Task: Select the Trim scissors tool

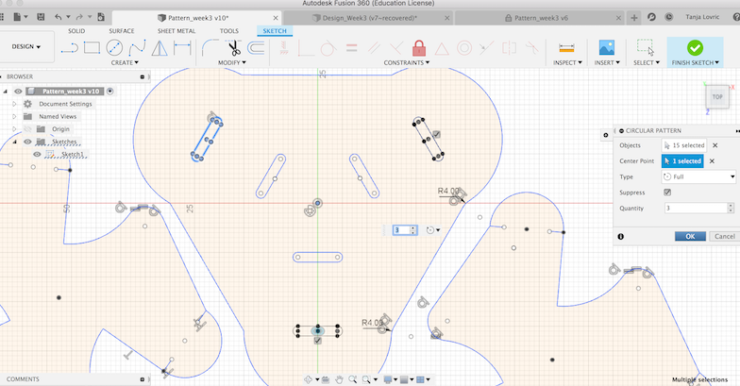Action: [x=234, y=47]
